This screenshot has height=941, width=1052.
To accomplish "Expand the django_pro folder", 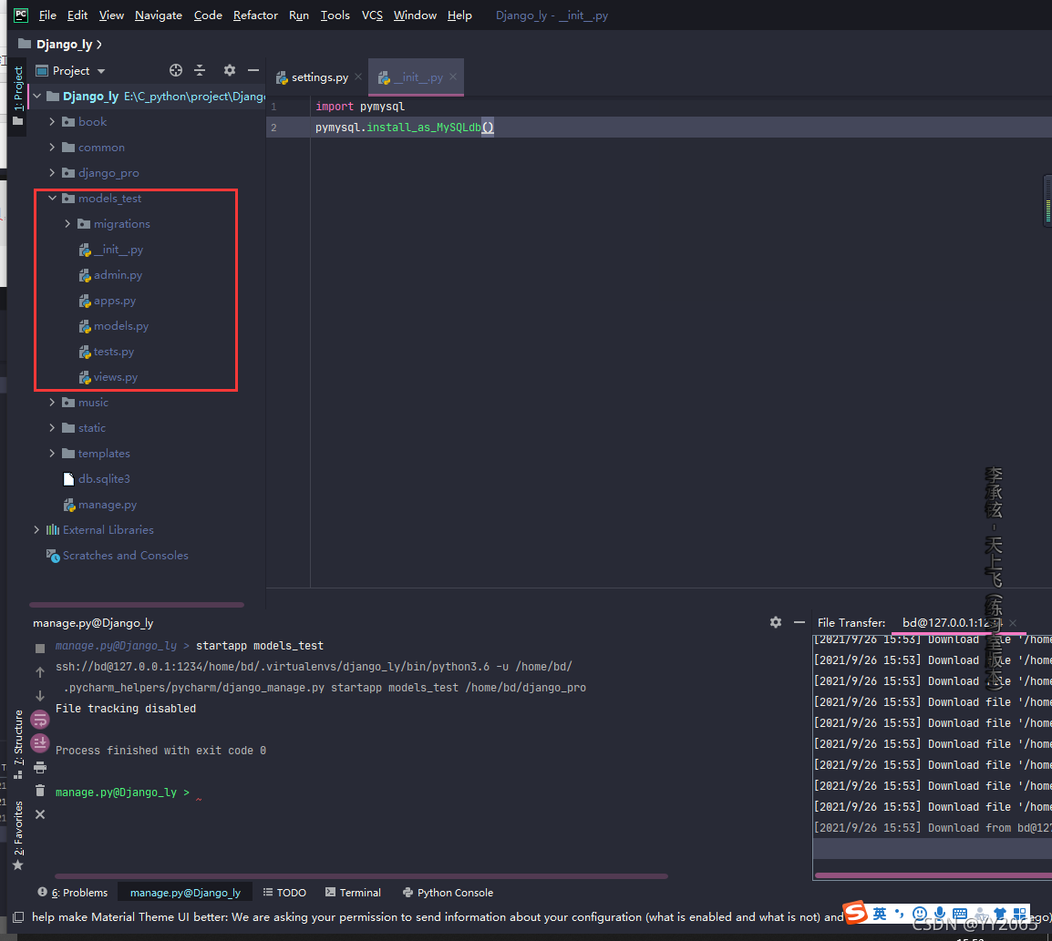I will 52,172.
